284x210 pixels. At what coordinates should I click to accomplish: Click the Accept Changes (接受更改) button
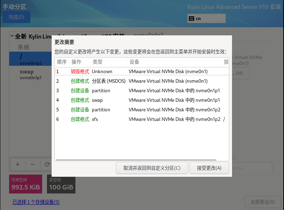coord(209,168)
